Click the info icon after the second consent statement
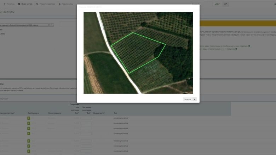This screenshot has width=276, height=155. [x=236, y=49]
